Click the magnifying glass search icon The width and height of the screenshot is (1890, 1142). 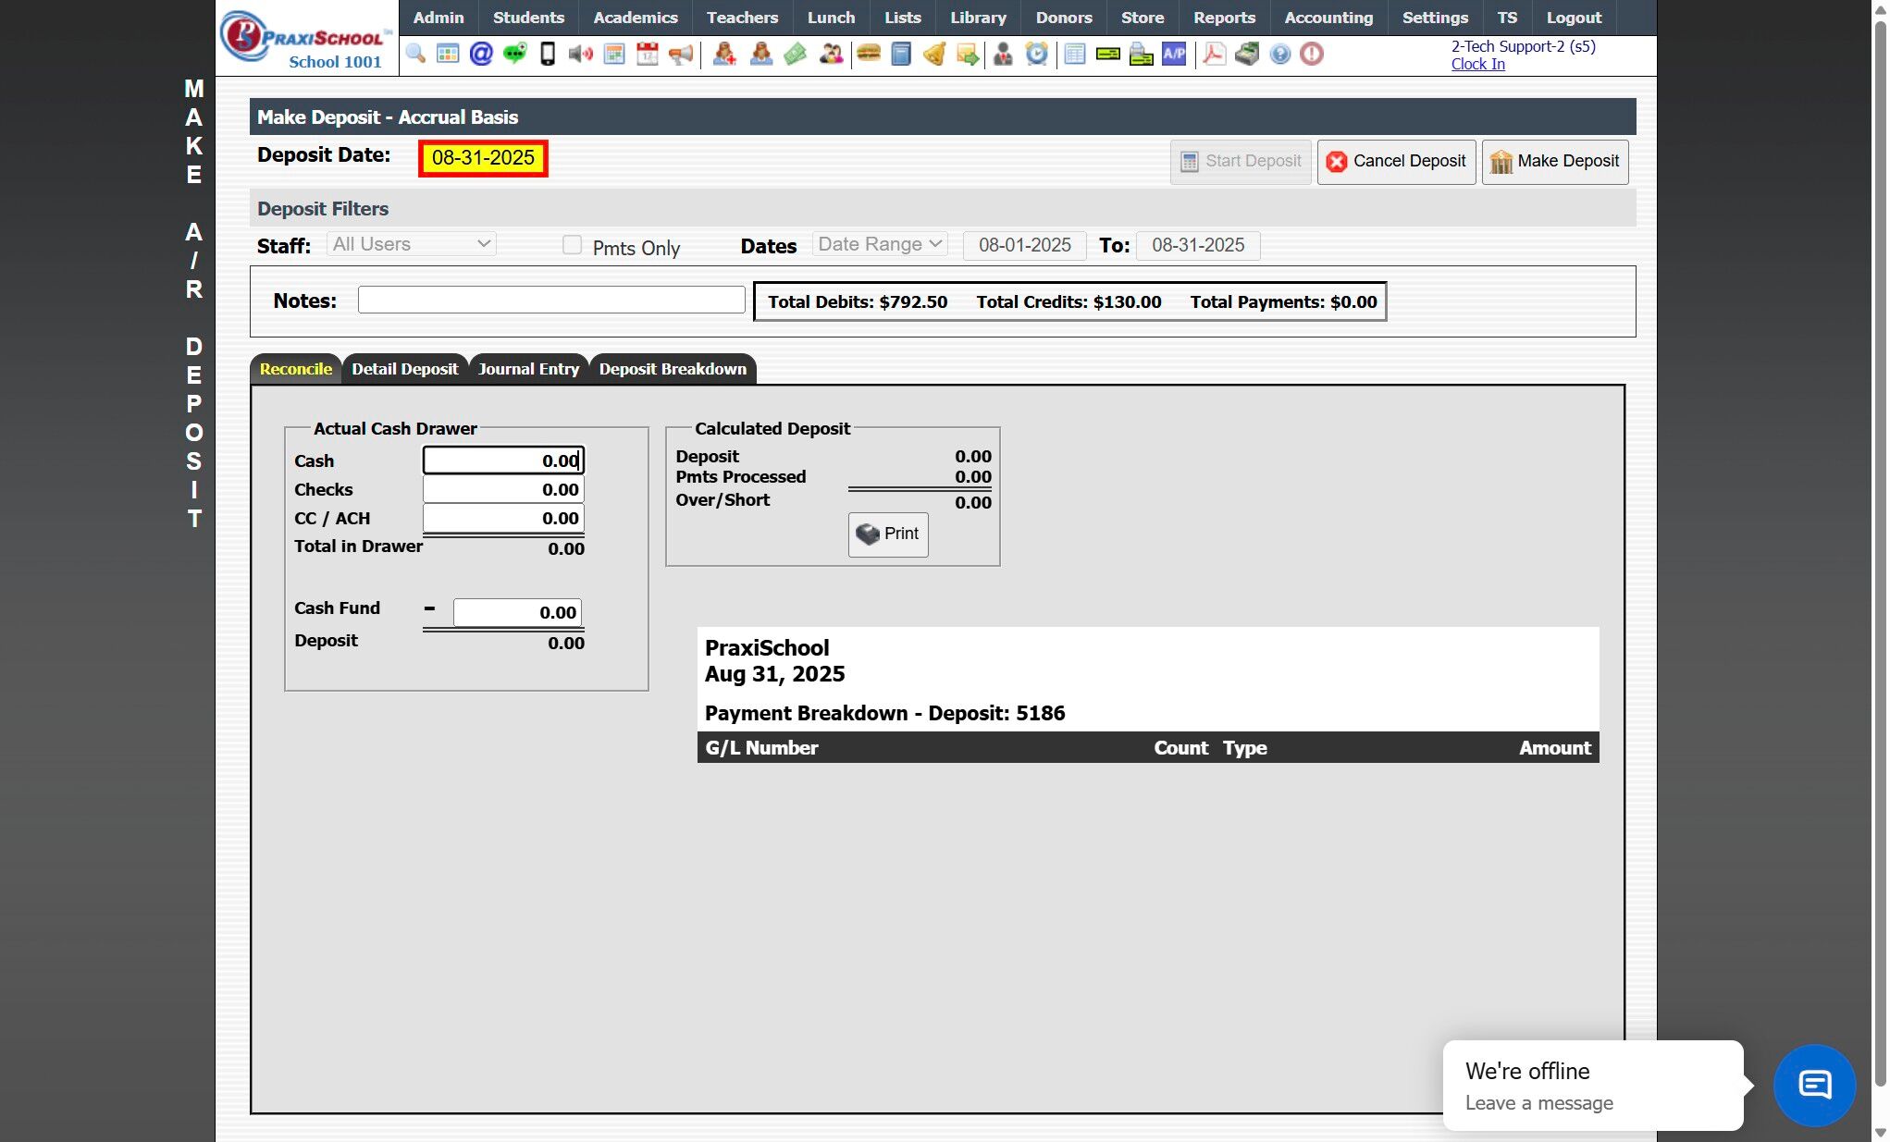pyautogui.click(x=415, y=54)
